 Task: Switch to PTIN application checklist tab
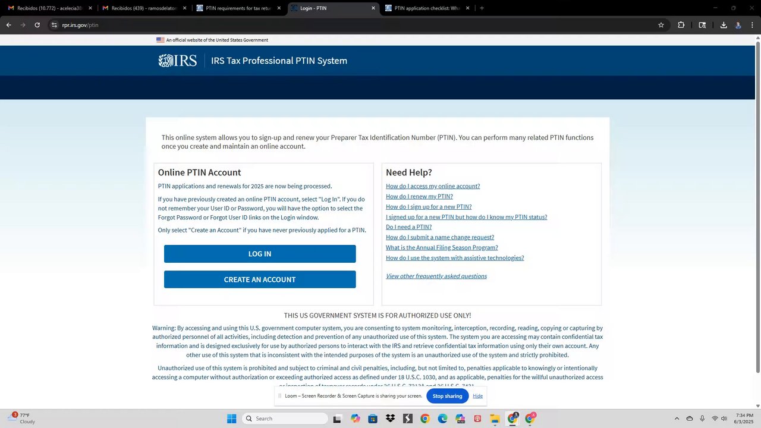click(427, 8)
